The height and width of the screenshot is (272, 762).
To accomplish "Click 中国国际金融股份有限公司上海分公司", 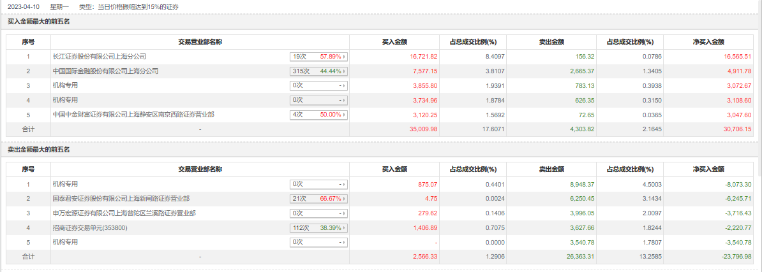I will [x=105, y=71].
